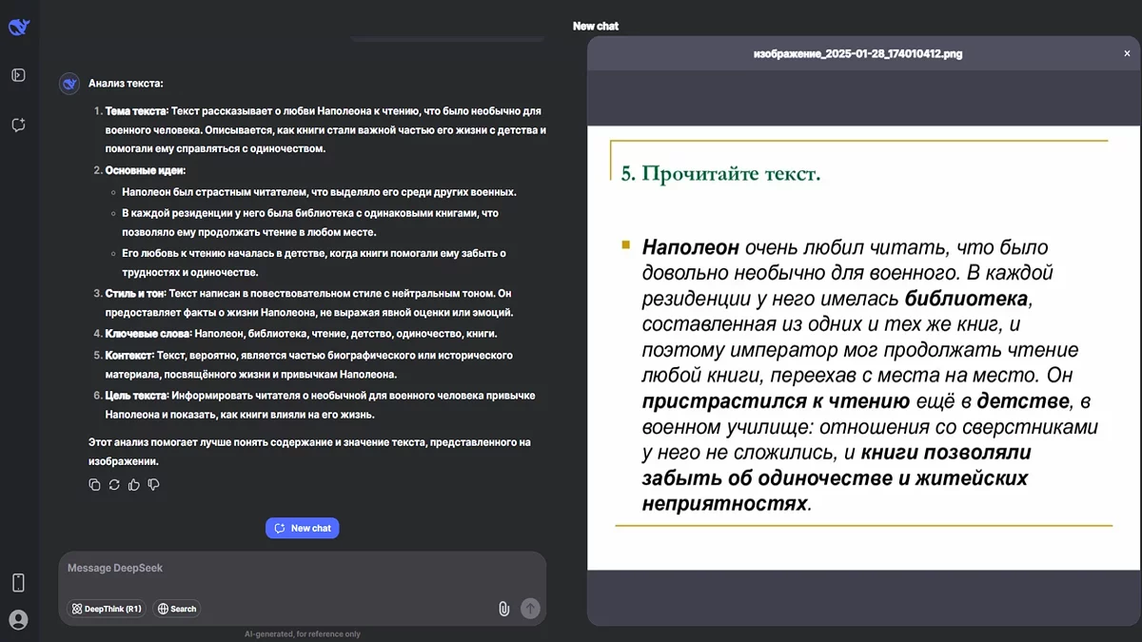Click the previewed Napoleon text image
This screenshot has height=642, width=1142.
click(864, 347)
